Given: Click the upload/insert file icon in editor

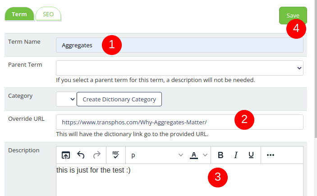Looking at the screenshot, I should point(66,155).
